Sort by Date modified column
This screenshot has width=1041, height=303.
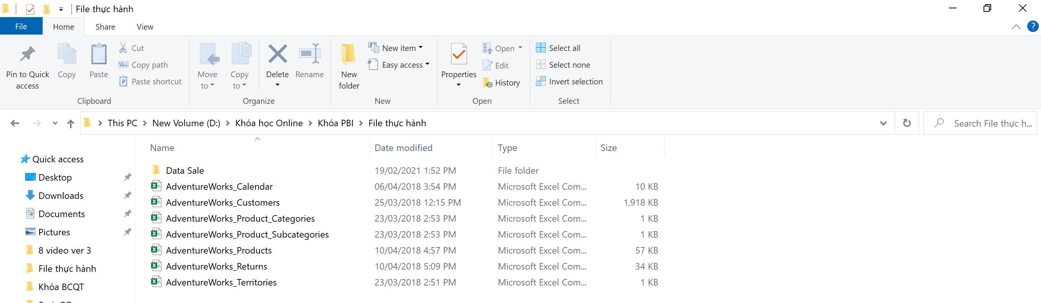[403, 148]
